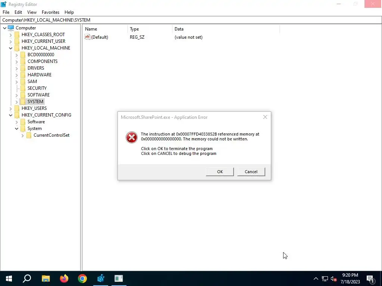Open the Favorites menu
This screenshot has width=382, height=286.
[x=50, y=12]
